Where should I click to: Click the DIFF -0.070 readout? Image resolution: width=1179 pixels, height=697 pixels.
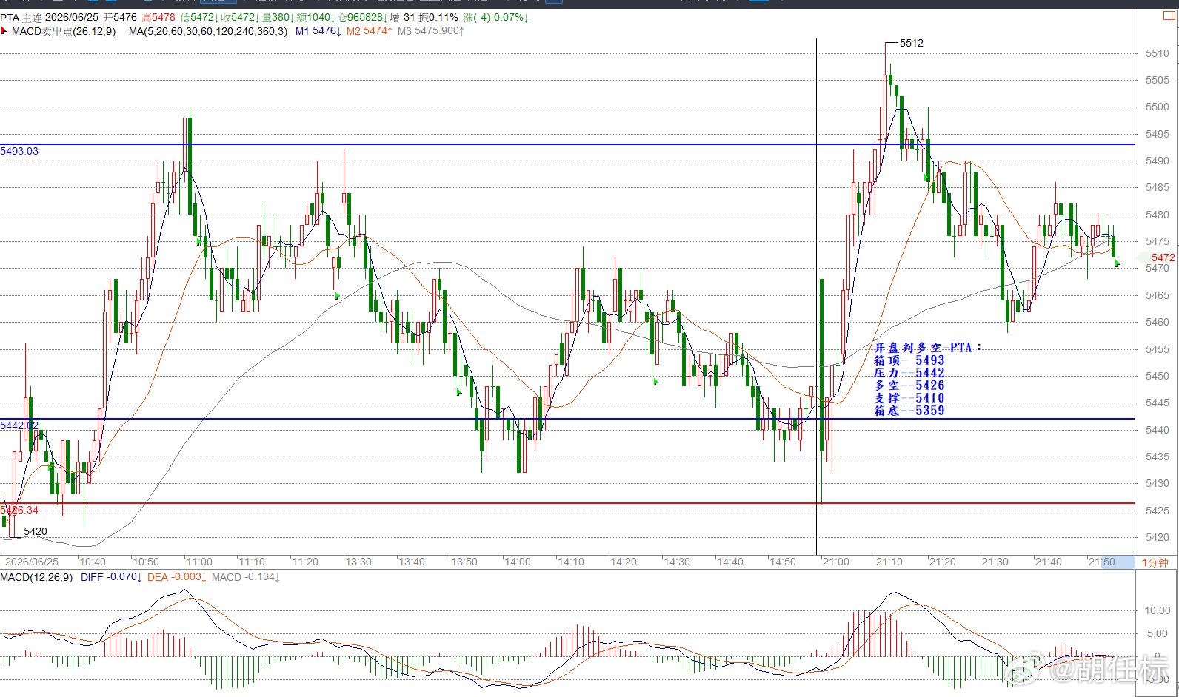click(x=111, y=577)
